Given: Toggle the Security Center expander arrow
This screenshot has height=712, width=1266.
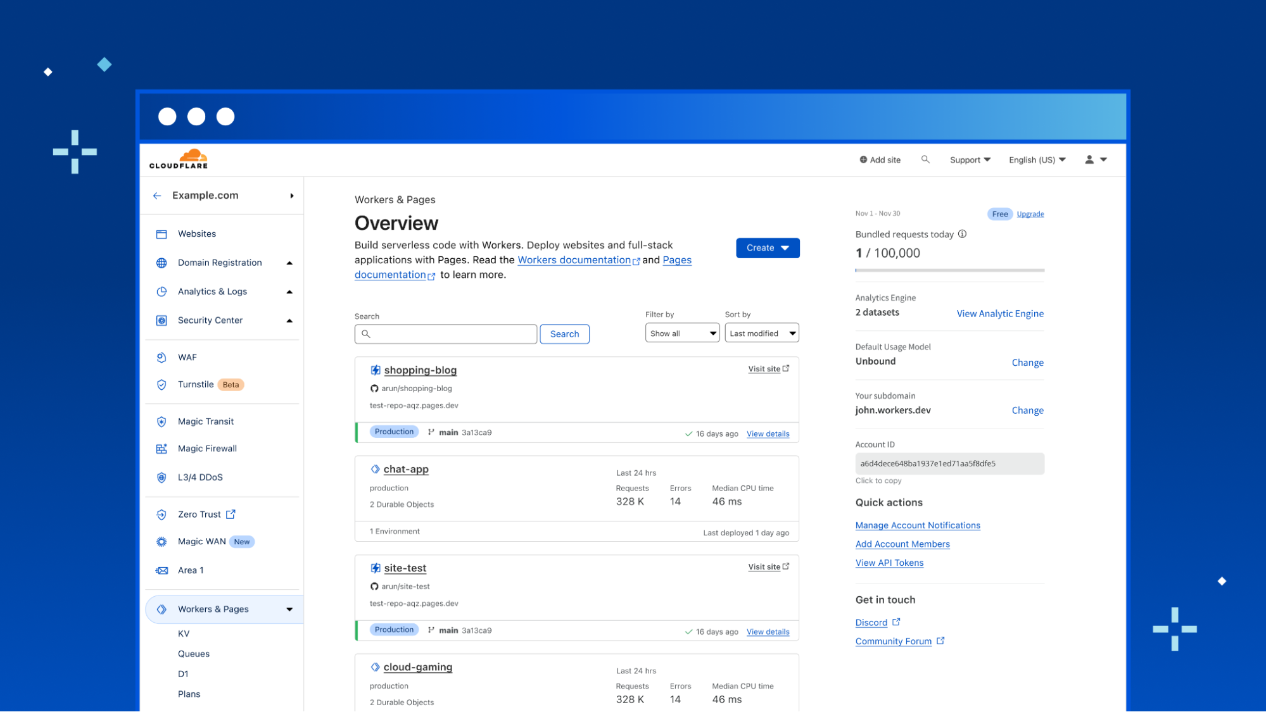Looking at the screenshot, I should (289, 321).
